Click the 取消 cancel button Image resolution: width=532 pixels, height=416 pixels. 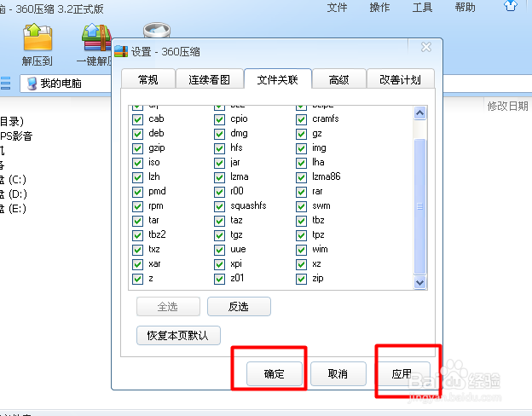point(338,373)
